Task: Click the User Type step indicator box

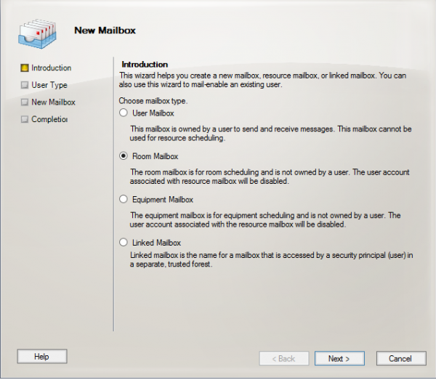Action: tap(25, 85)
